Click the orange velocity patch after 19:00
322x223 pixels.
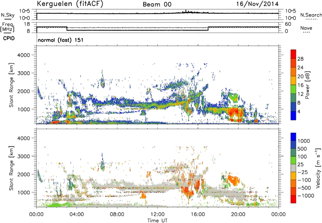click(x=234, y=180)
